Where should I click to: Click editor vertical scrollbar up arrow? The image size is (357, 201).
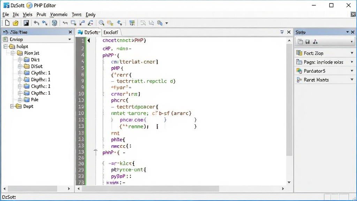click(x=289, y=40)
